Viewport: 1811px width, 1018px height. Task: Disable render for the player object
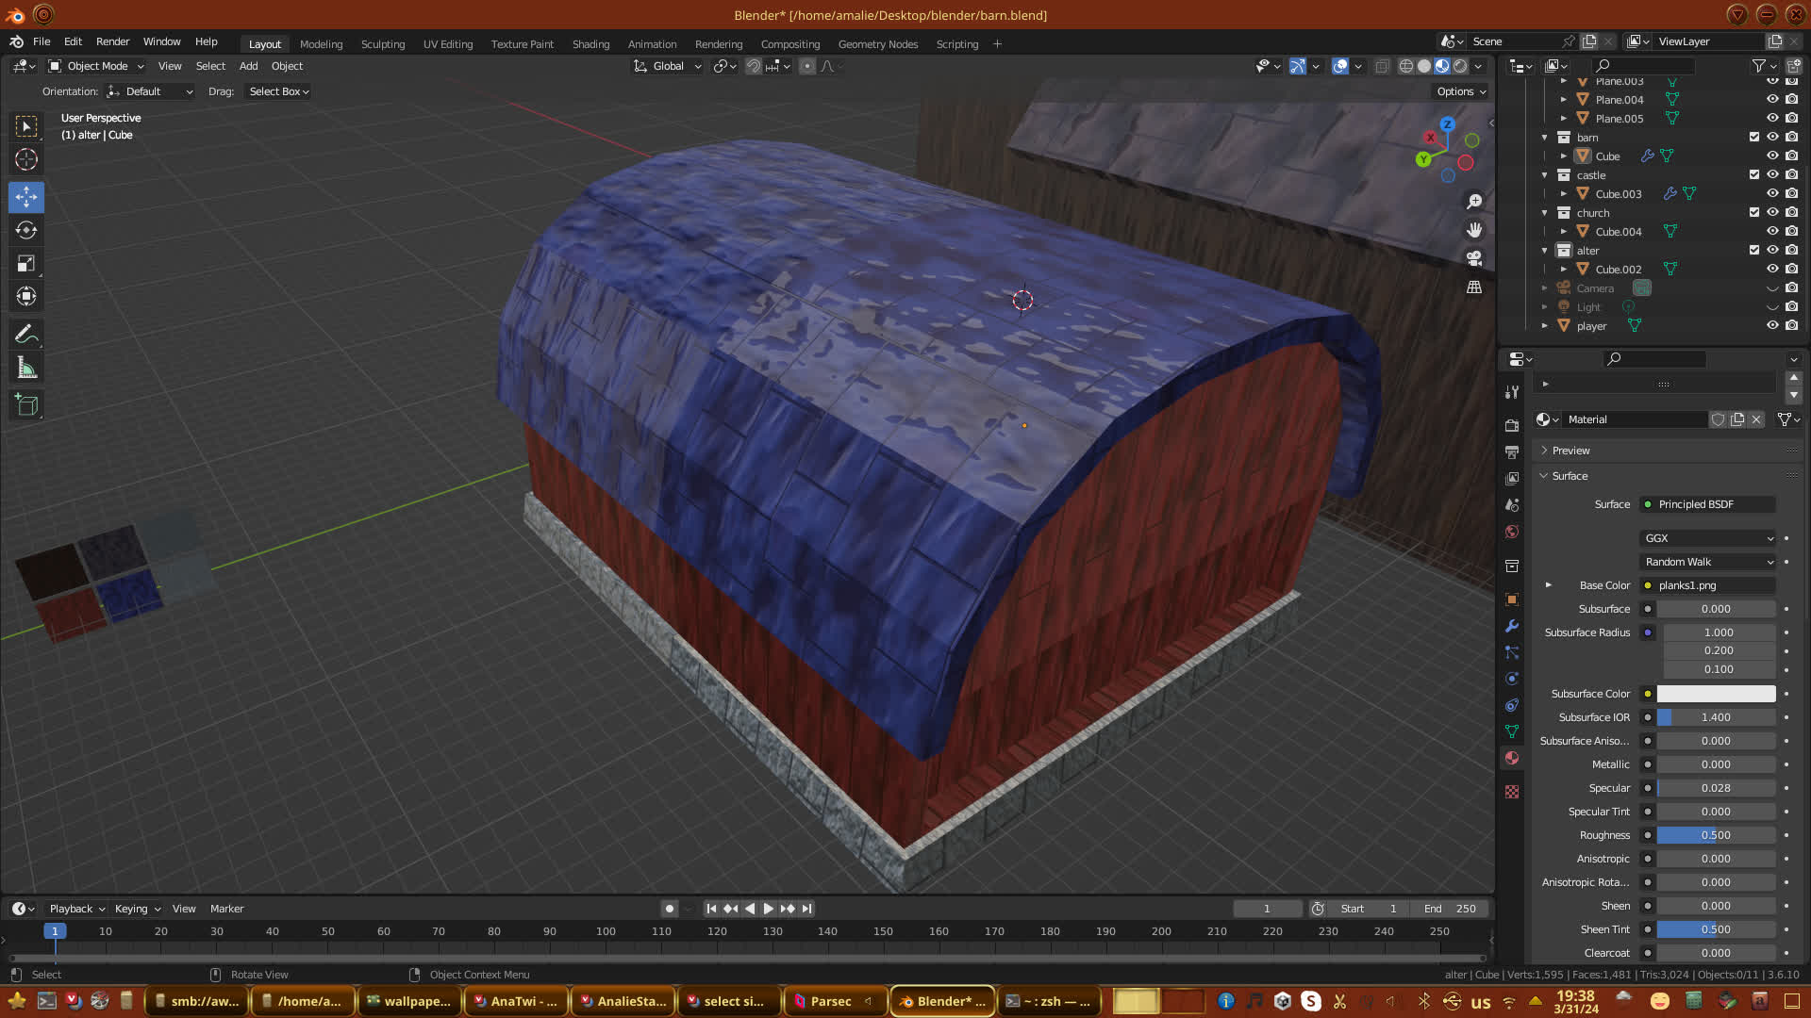(x=1791, y=325)
